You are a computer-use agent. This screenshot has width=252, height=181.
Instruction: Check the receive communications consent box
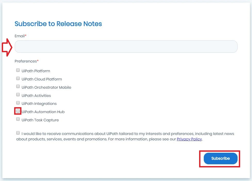pos(18,133)
